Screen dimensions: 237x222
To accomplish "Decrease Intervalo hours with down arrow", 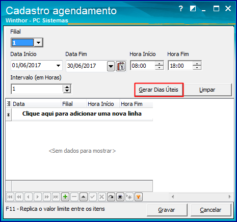I will coord(67,91).
